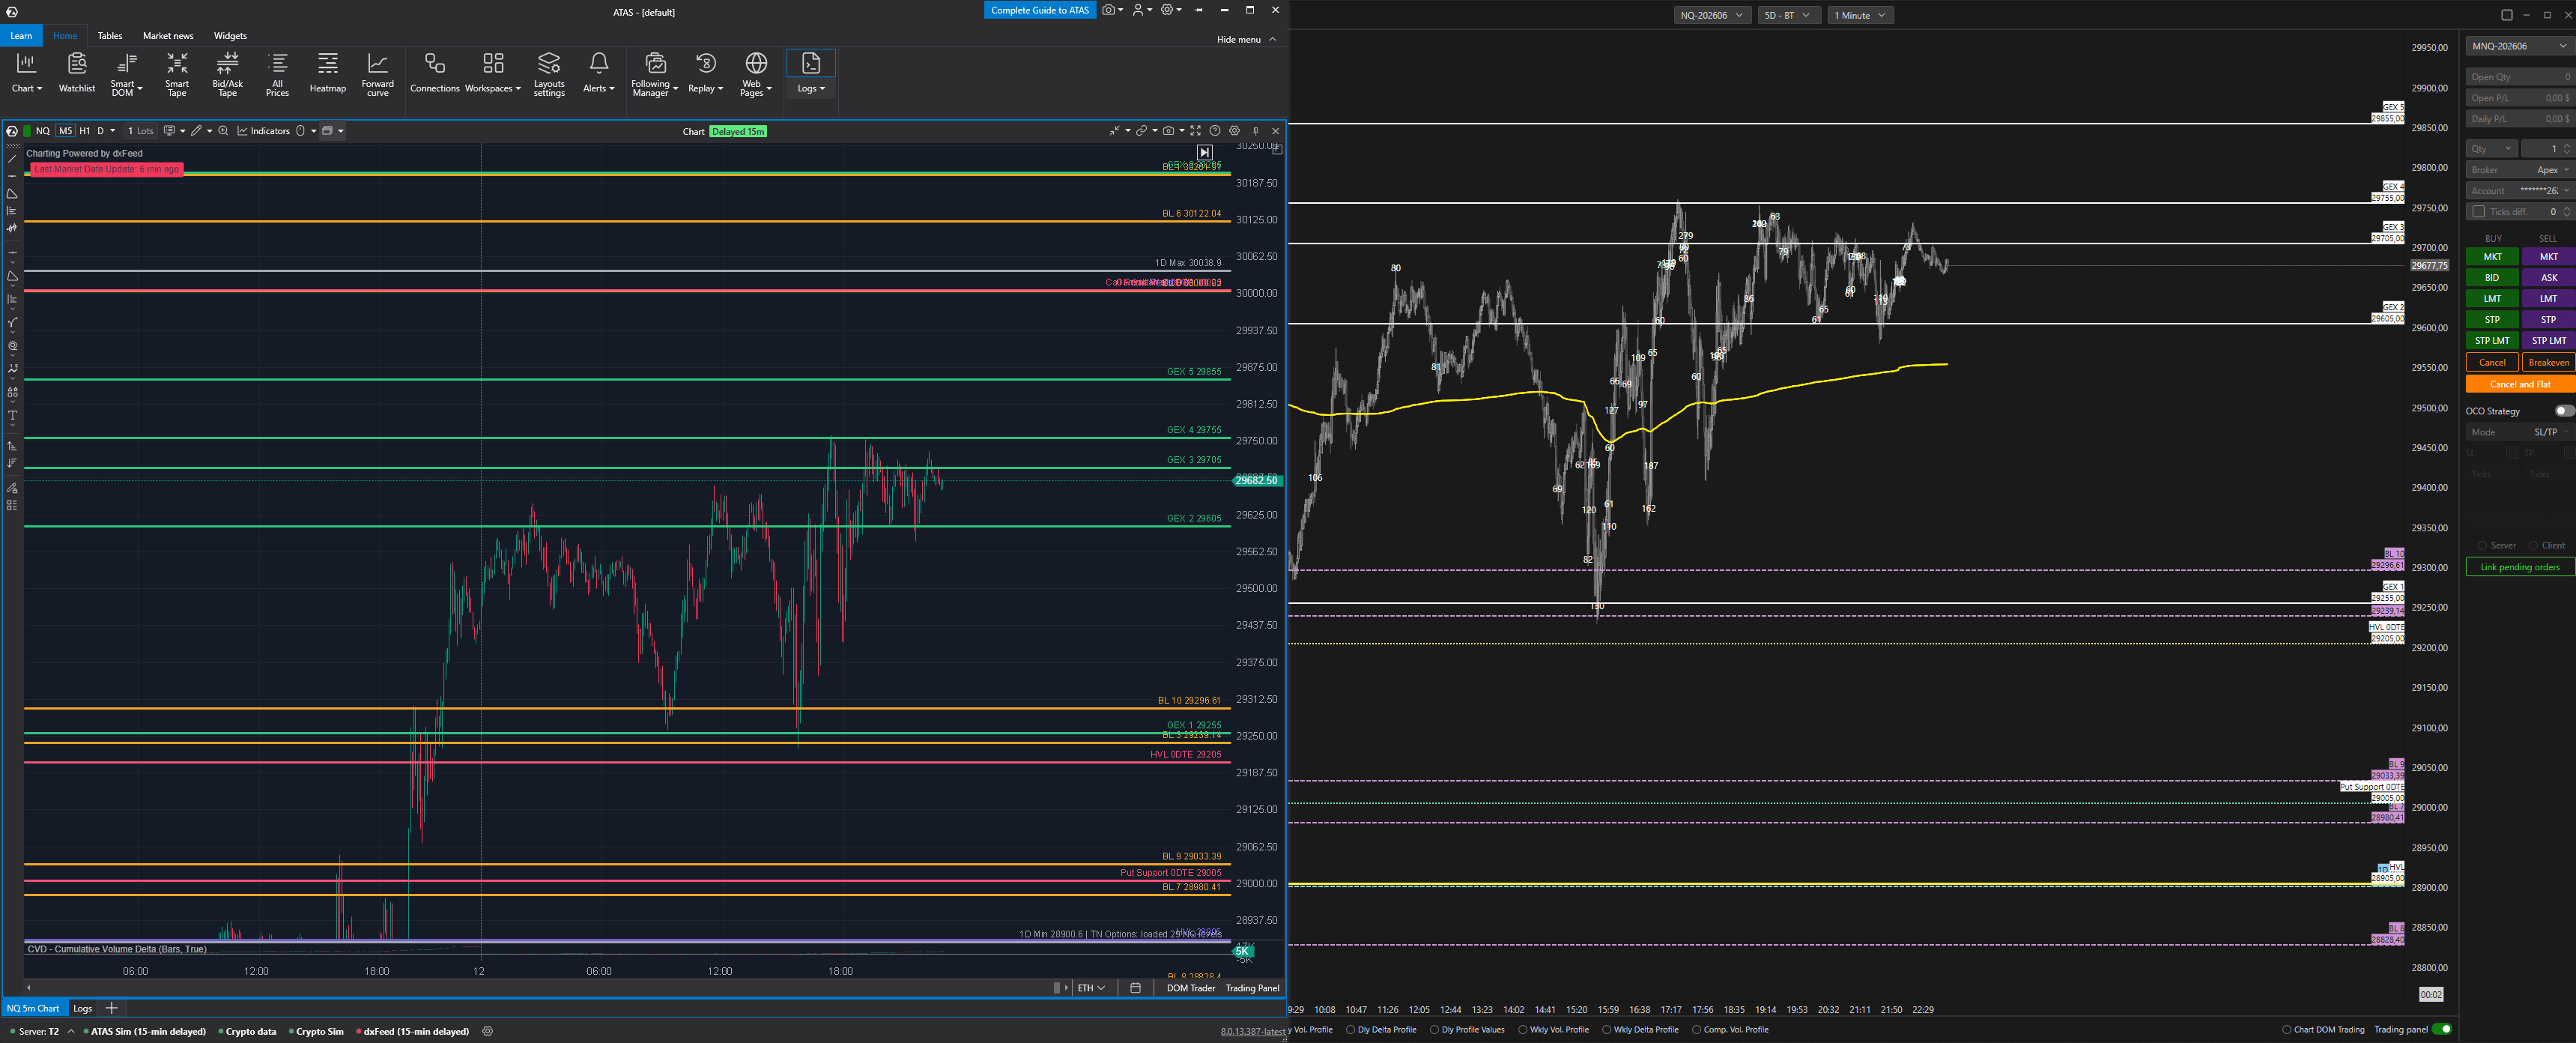Open Layouts settings
The width and height of the screenshot is (2576, 1043).
(549, 73)
